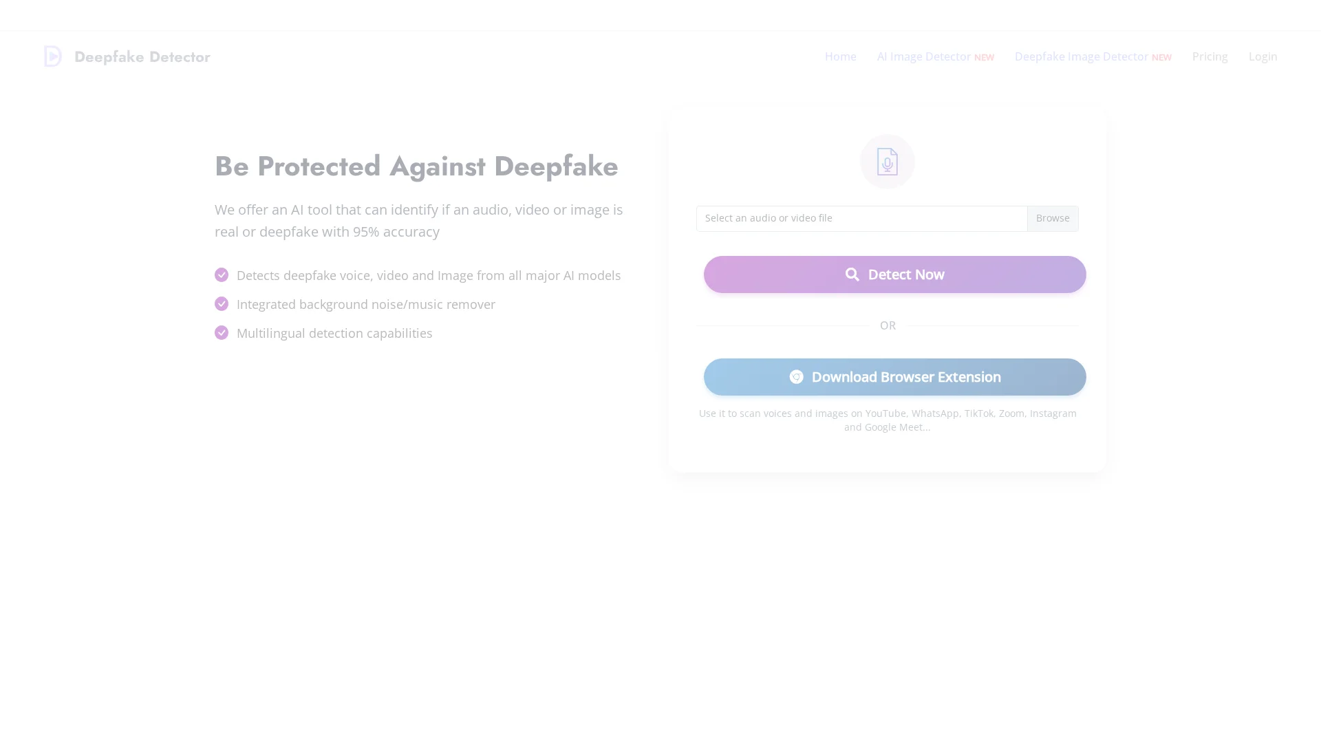1321x743 pixels.
Task: Click the audio or video file field
Action: click(861, 219)
